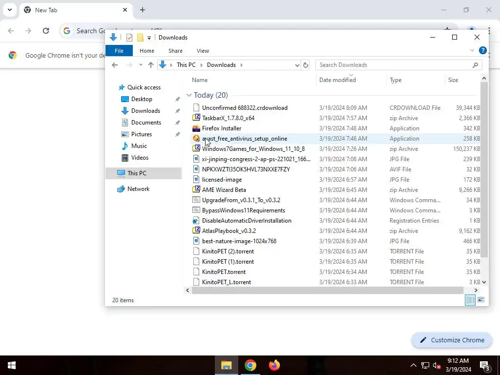Image resolution: width=500 pixels, height=375 pixels.
Task: Go up one folder level arrow
Action: (151, 65)
